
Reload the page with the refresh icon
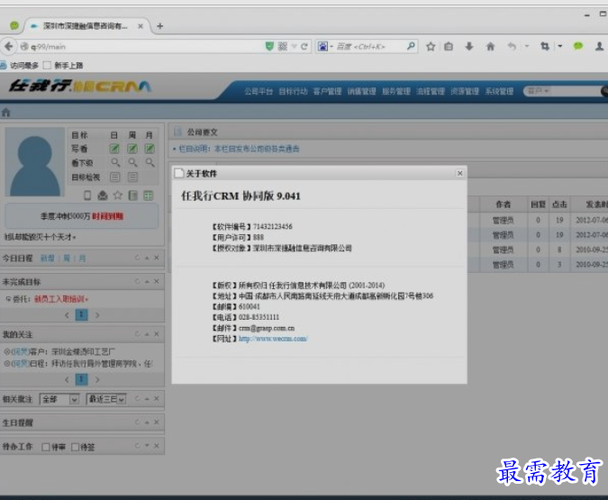click(304, 47)
